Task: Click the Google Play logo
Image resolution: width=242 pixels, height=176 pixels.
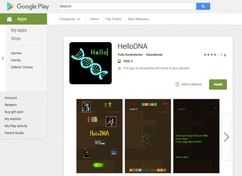Action: click(28, 6)
